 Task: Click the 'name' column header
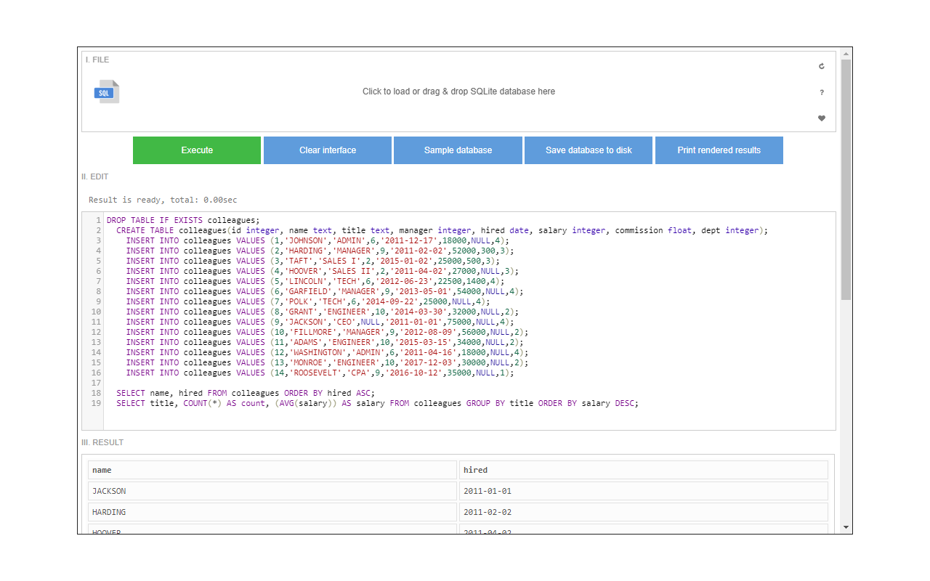pos(272,470)
